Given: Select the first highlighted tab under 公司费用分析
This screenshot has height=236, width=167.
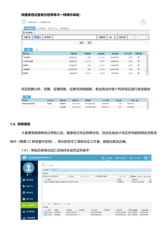Looking at the screenshot, I should point(29,28).
